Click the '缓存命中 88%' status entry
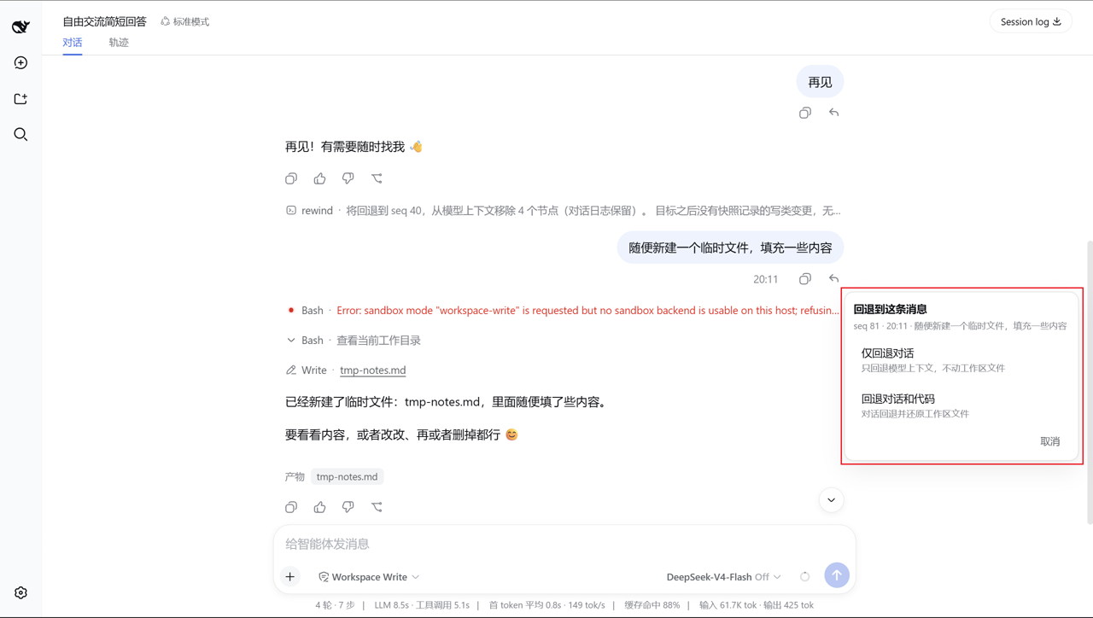 tap(652, 605)
